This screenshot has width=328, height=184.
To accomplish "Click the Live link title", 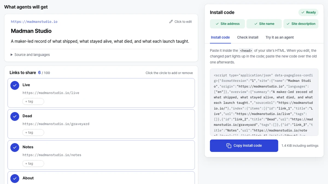I will (x=26, y=85).
